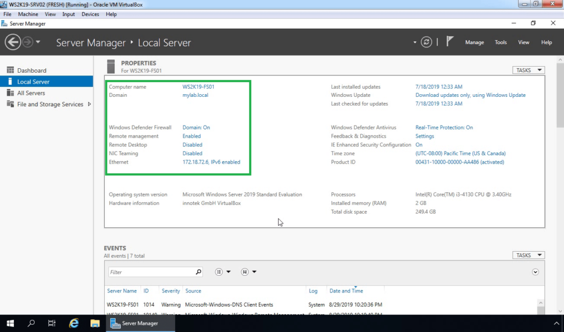Click the back navigation arrow

pos(13,42)
